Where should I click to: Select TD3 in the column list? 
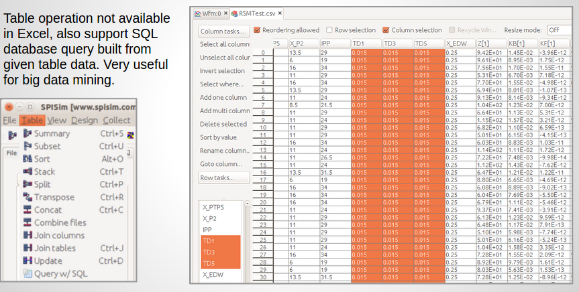pos(209,252)
